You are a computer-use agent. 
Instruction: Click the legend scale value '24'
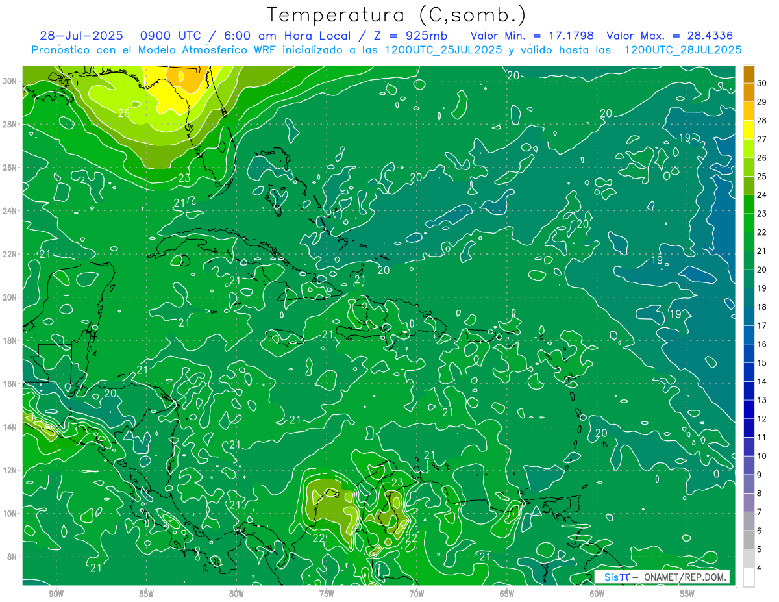tap(763, 195)
